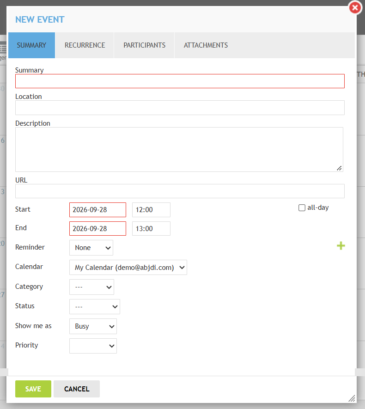Open the Recurrence tab
The width and height of the screenshot is (365, 409).
[85, 45]
